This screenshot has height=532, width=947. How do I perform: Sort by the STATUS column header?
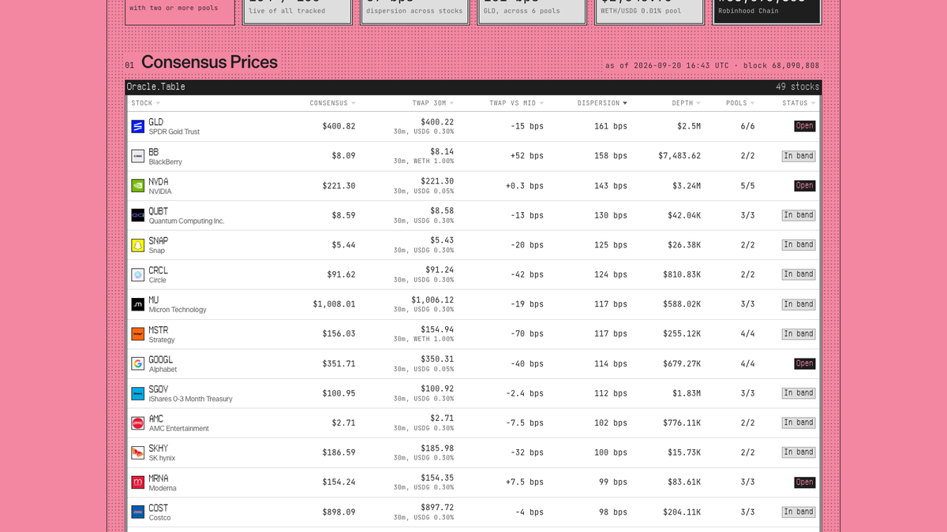799,103
